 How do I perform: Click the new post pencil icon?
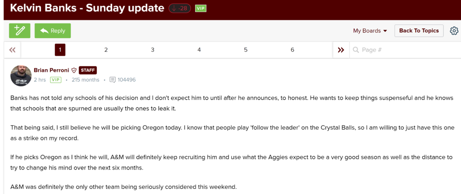(19, 31)
